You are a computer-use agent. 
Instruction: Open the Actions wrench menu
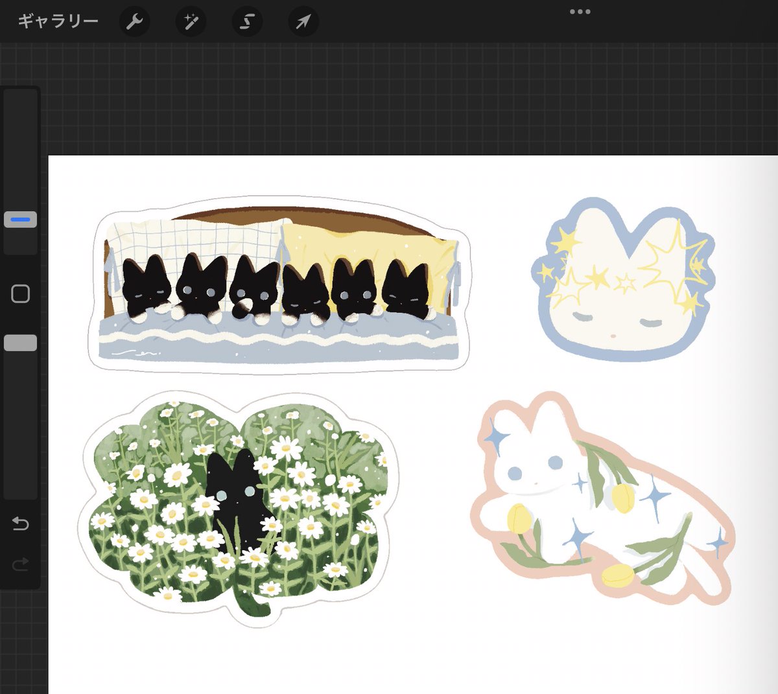pyautogui.click(x=134, y=22)
